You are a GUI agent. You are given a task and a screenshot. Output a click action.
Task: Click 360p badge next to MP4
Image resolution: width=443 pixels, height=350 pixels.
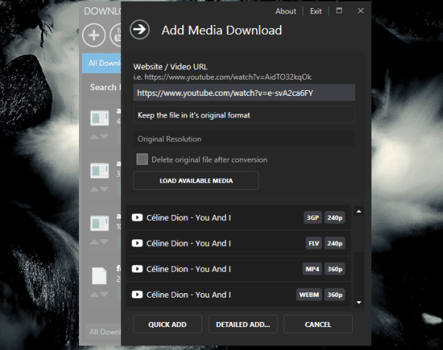(334, 270)
